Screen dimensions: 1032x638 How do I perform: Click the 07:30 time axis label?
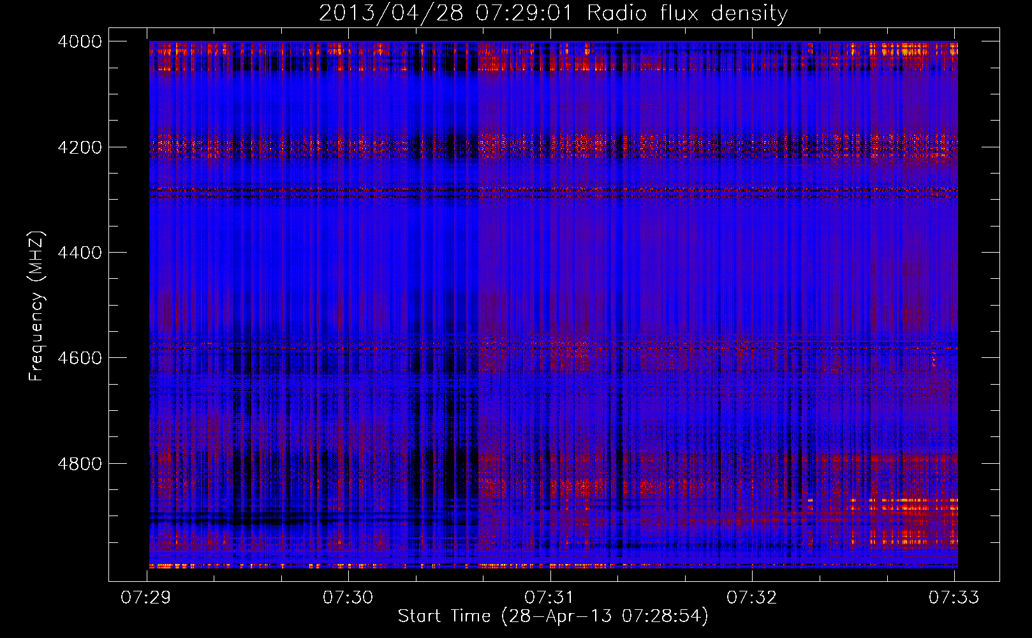point(348,598)
